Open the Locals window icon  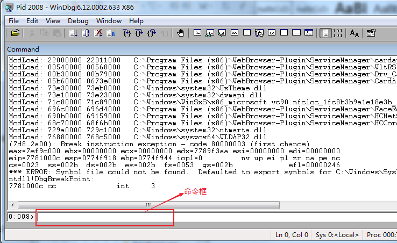(x=222, y=33)
